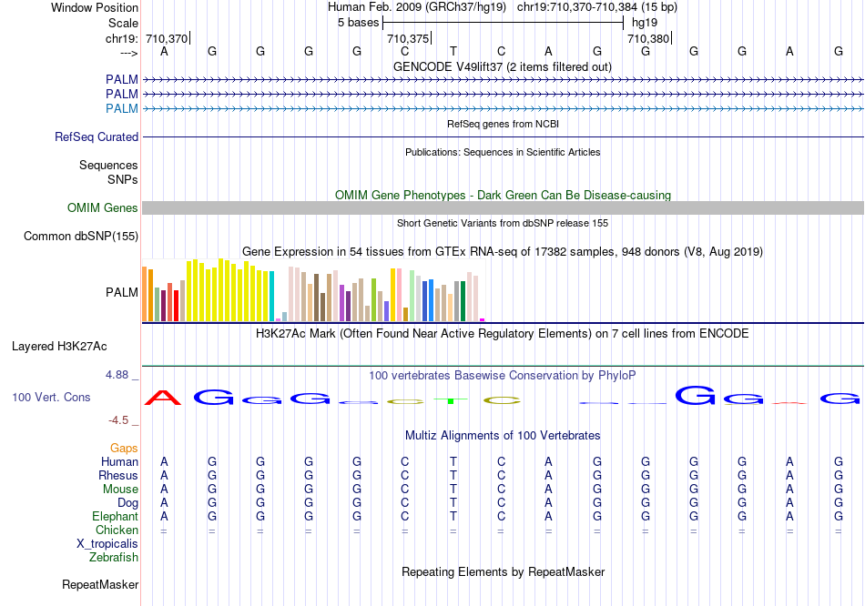Click the 710,380 coordinate tick label
865x606 pixels.
point(648,38)
